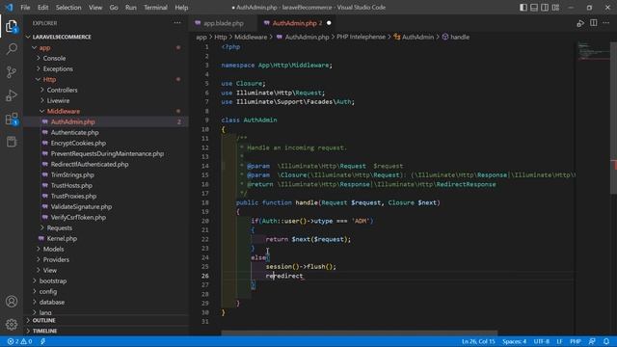
Task: Expand the Livewire folder
Action: 58,100
